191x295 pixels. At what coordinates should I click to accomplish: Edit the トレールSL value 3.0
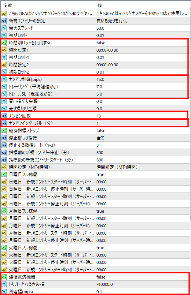99,94
